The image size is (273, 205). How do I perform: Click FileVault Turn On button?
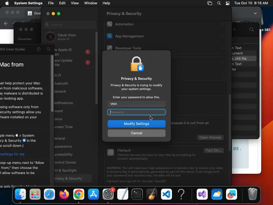[214, 151]
